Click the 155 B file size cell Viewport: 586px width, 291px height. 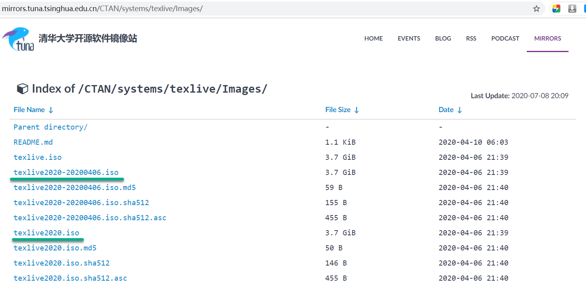[x=336, y=203]
